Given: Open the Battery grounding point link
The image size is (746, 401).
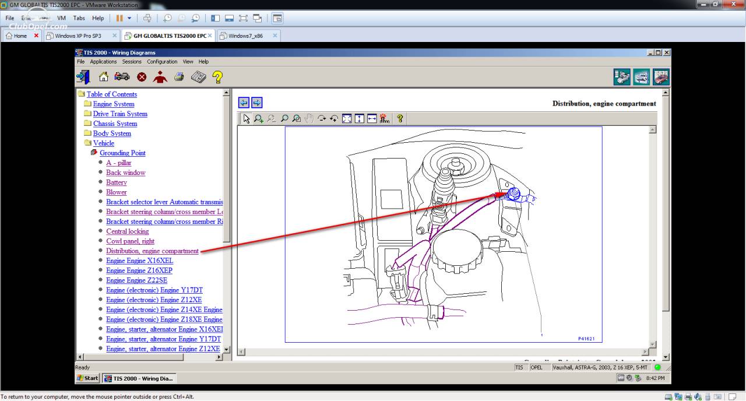Looking at the screenshot, I should (117, 182).
